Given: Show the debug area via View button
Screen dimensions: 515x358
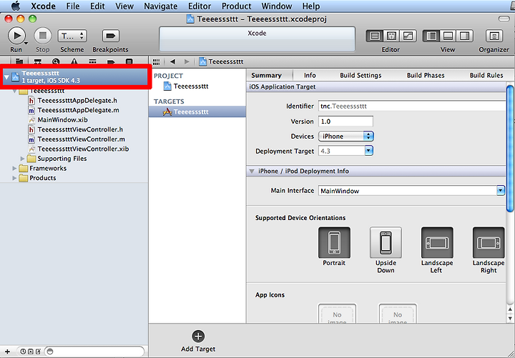Looking at the screenshot, I should click(448, 36).
